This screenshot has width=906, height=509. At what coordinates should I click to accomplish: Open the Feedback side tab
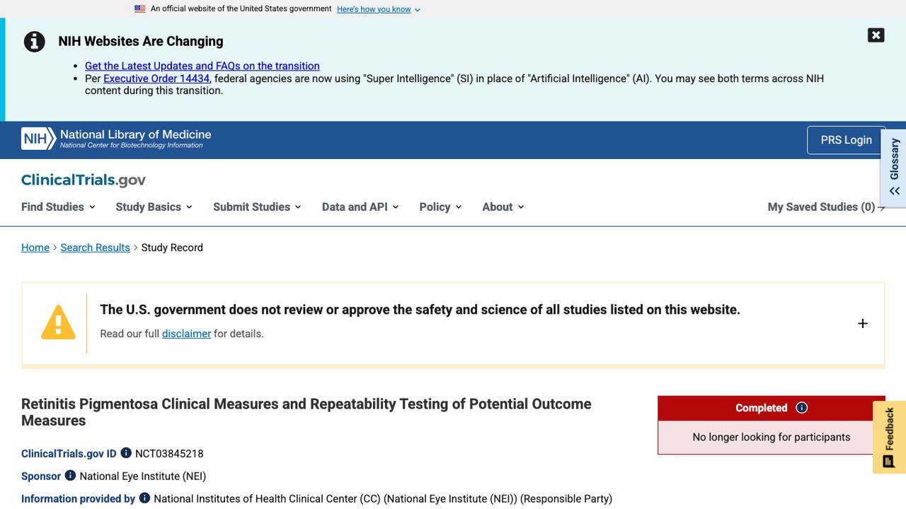tap(889, 437)
